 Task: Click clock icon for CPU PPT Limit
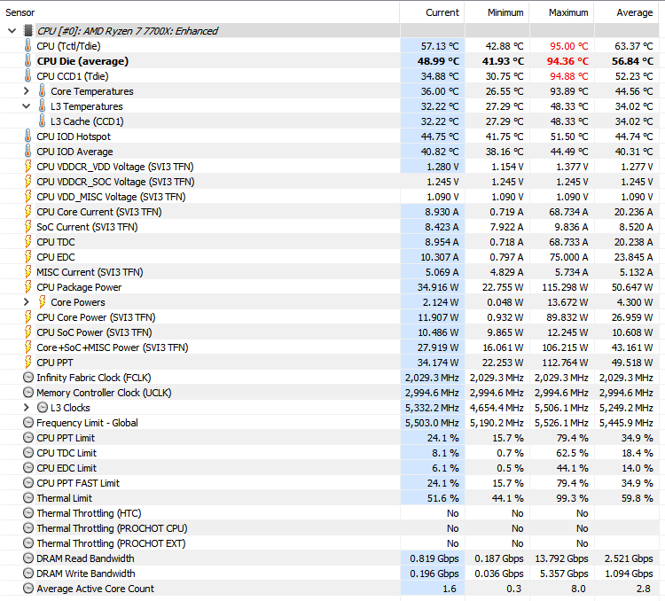click(28, 438)
